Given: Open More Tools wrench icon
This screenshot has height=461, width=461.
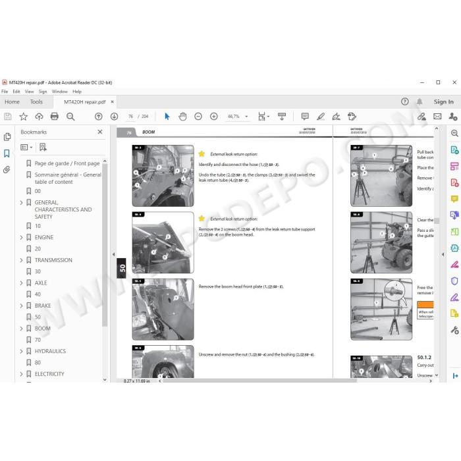Looking at the screenshot, I should tap(454, 331).
